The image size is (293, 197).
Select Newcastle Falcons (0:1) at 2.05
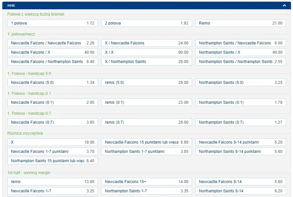coord(52,102)
